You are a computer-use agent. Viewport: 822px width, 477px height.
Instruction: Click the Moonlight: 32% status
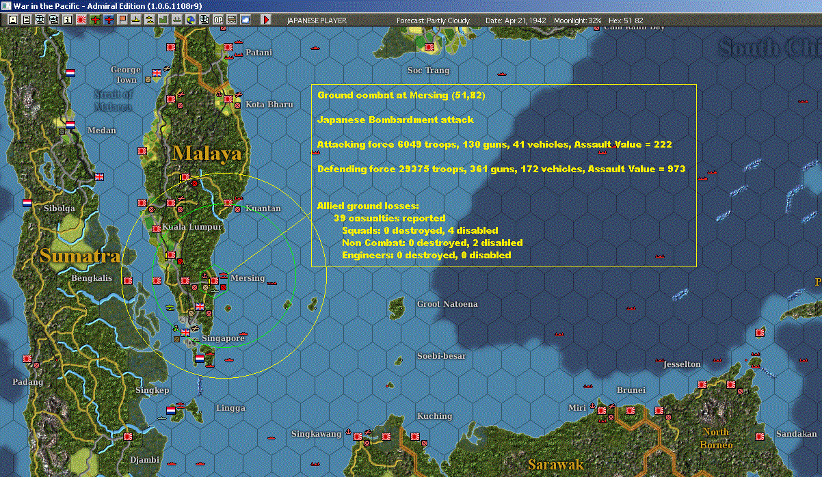click(578, 21)
